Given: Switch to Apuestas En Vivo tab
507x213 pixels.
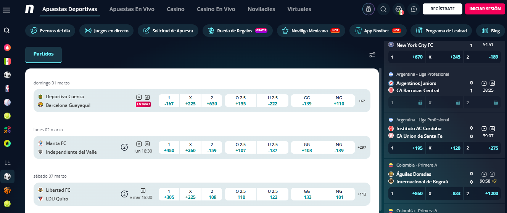Looking at the screenshot, I should (x=132, y=9).
